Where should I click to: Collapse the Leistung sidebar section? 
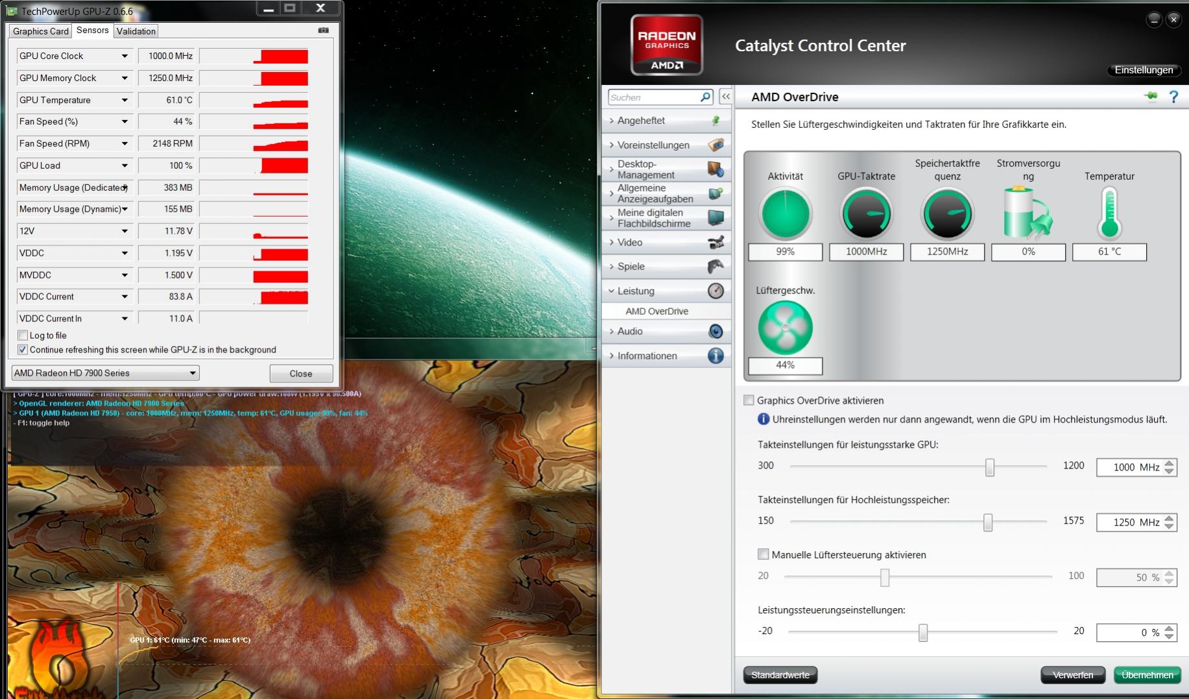[x=667, y=291]
